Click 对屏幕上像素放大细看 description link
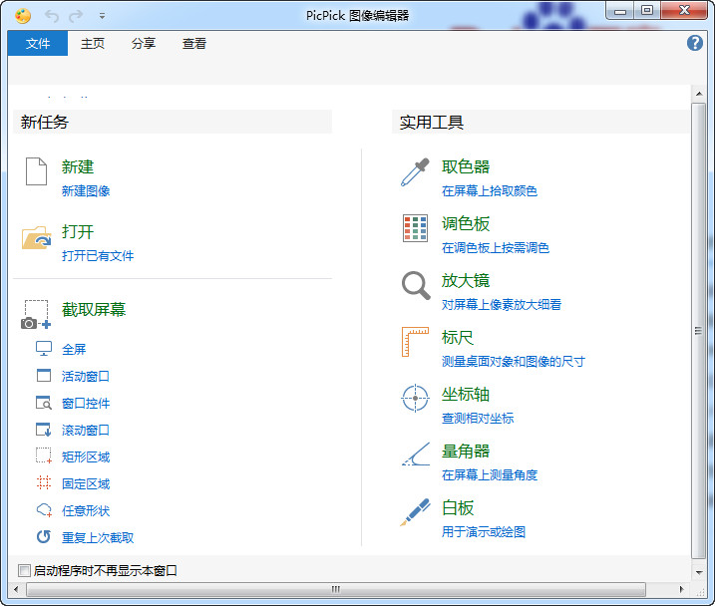The height and width of the screenshot is (606, 715). click(502, 304)
